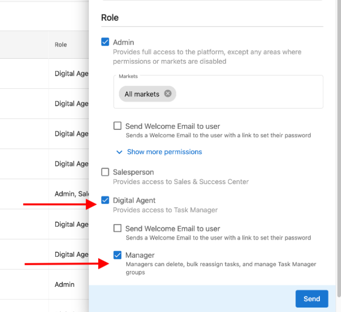Image resolution: width=341 pixels, height=312 pixels.
Task: Click inside the Markets selection field
Action: click(x=218, y=92)
